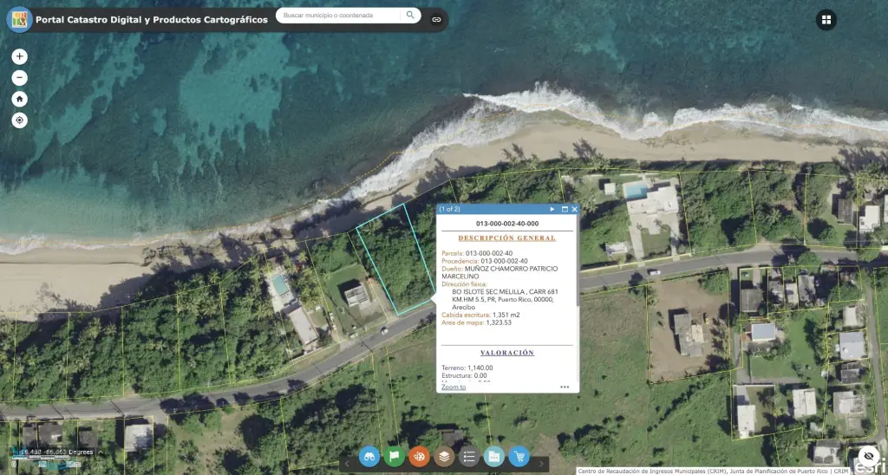Show next widgets with right arrow
Viewport: 888px width, 475px height.
(541, 465)
